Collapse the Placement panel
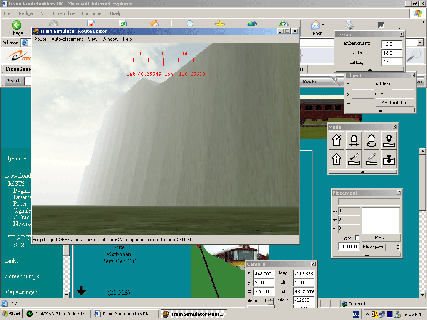The image size is (427, 320). (x=367, y=255)
